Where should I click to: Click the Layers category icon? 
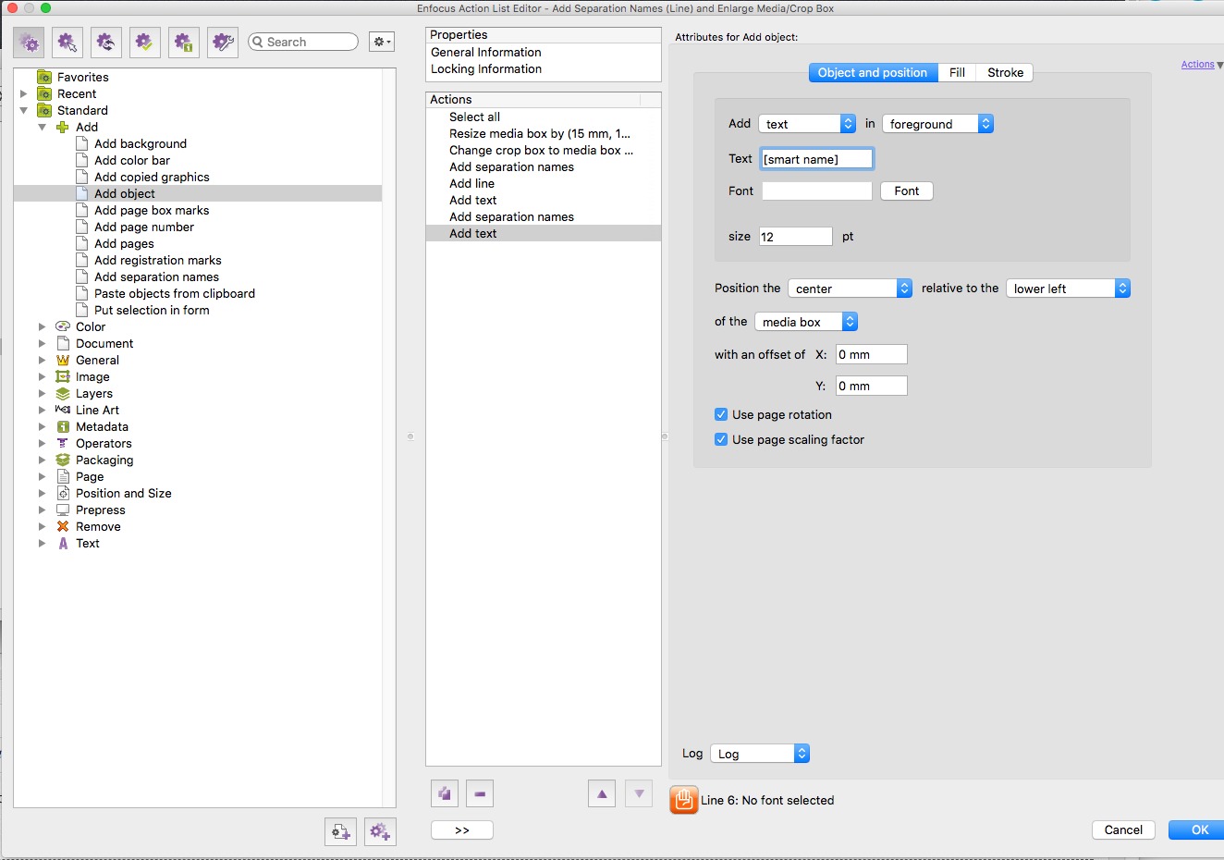point(63,393)
